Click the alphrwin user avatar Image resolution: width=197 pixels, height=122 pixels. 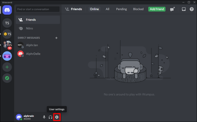(19, 117)
